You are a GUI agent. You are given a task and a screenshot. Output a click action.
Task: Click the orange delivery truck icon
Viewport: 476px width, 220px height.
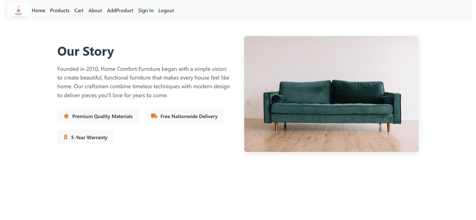[154, 116]
